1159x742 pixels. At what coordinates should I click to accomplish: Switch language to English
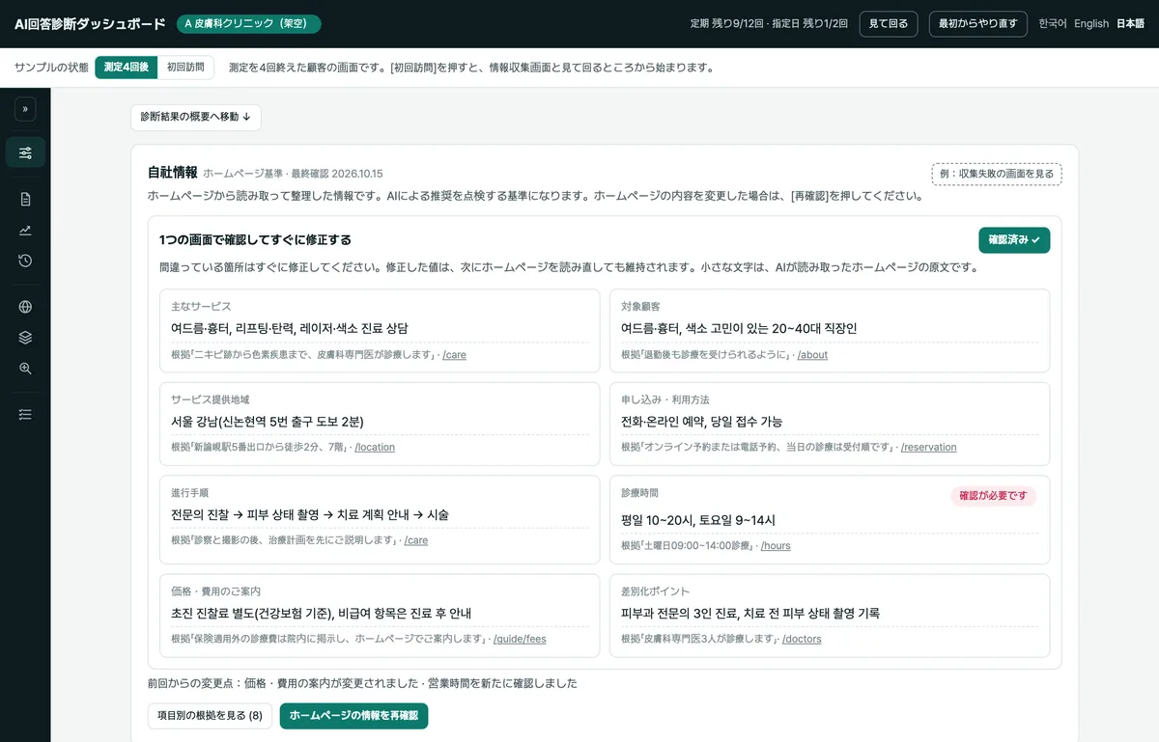coord(1091,24)
